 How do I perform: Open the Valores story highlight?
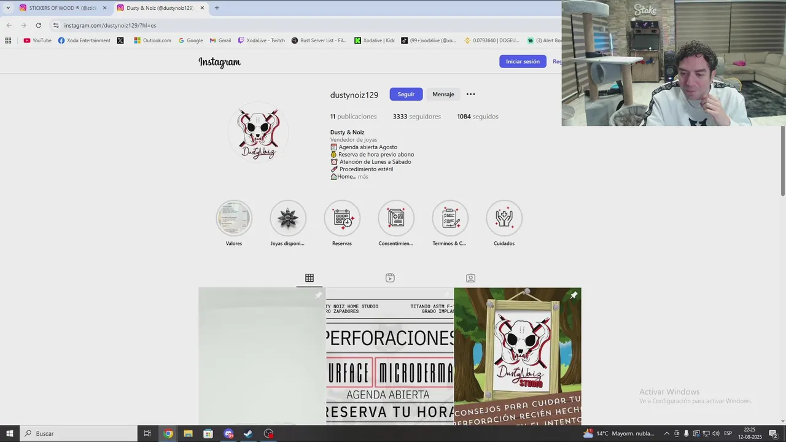(234, 218)
